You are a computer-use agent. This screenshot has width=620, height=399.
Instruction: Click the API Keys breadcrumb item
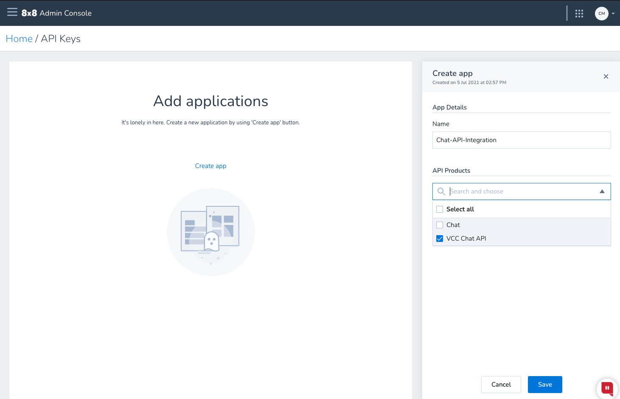coord(61,39)
